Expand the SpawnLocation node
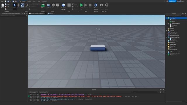The height and width of the screenshot is (105, 187). tap(168, 23)
